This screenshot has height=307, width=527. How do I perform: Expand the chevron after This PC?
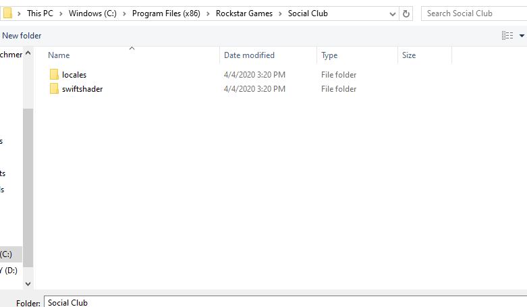click(x=61, y=13)
